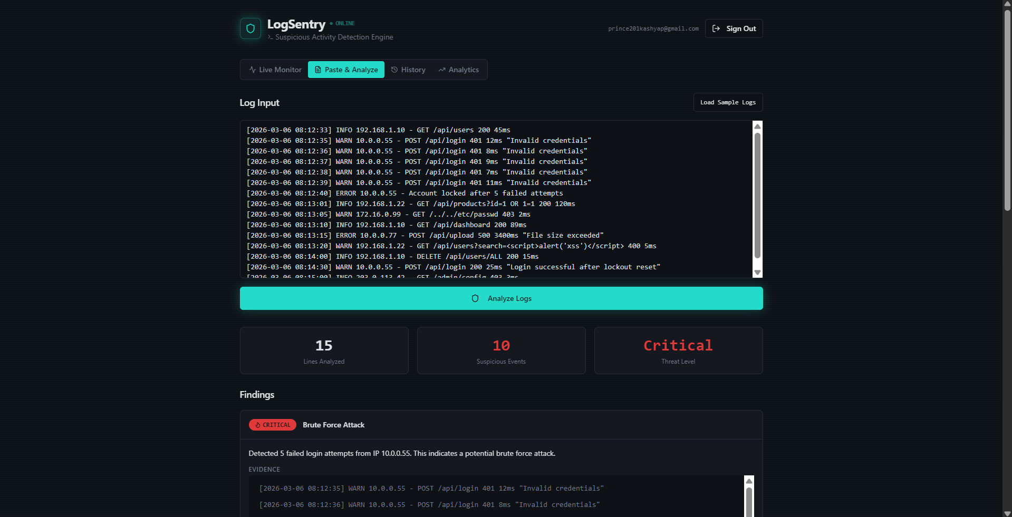The image size is (1012, 517).
Task: Click the Suspicious Activity Detection Engine subtitle
Action: pos(334,37)
